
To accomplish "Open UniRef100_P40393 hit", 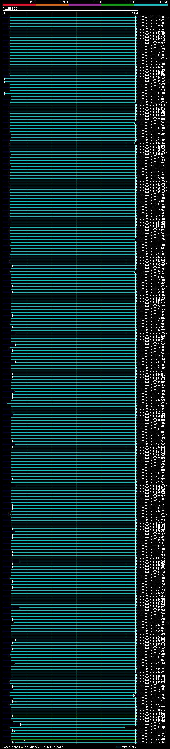I will [152, 330].
